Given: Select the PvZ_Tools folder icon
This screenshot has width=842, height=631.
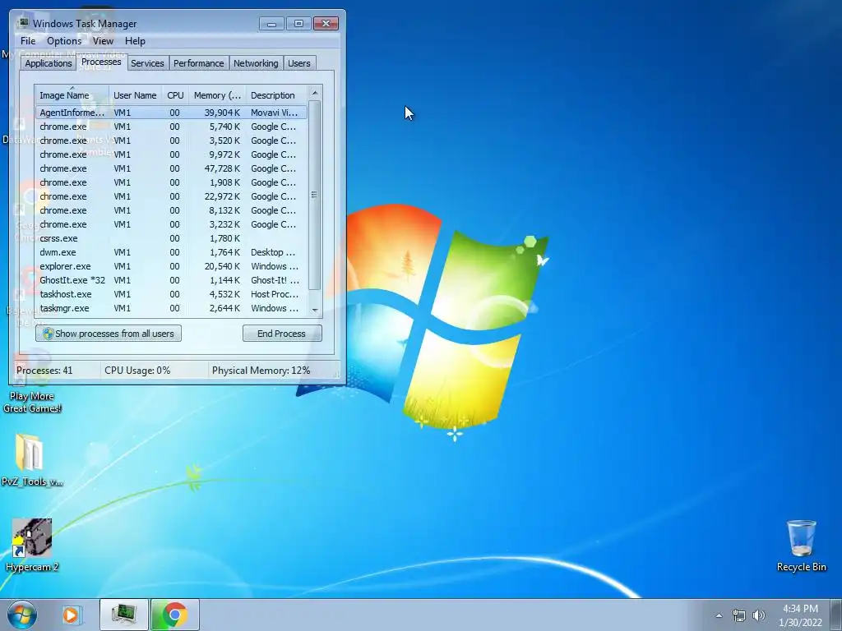Looking at the screenshot, I should click(x=31, y=460).
